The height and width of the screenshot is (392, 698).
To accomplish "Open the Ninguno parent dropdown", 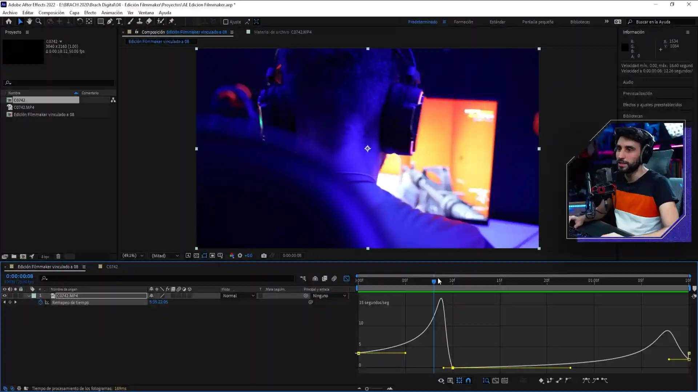I will click(x=329, y=296).
